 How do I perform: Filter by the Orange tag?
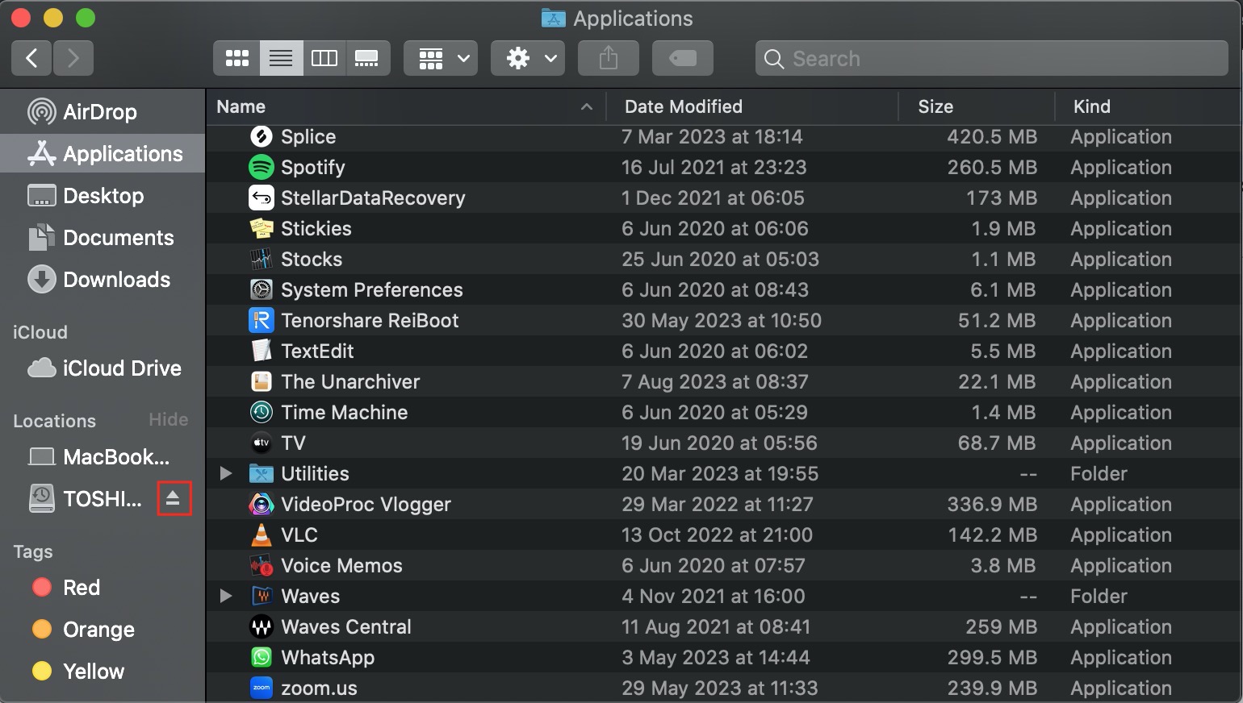click(103, 629)
